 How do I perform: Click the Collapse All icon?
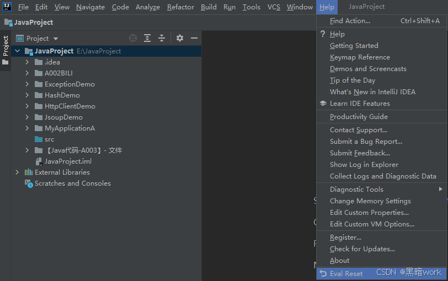coord(162,38)
